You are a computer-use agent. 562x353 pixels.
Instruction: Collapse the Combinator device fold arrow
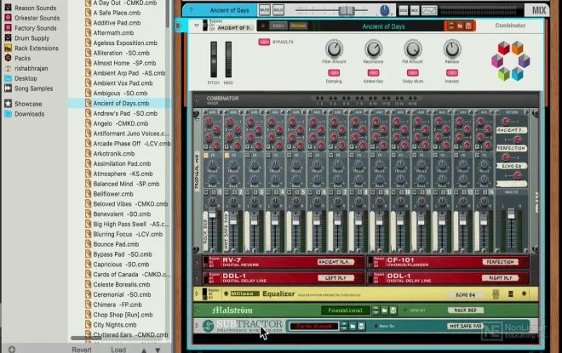pyautogui.click(x=197, y=26)
